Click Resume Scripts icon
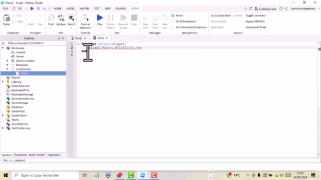Screen dimensions: 321x180 123,18
